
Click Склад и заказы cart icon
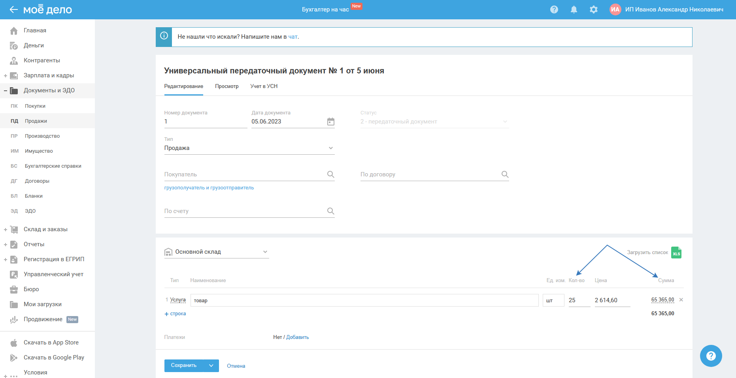[x=14, y=229]
